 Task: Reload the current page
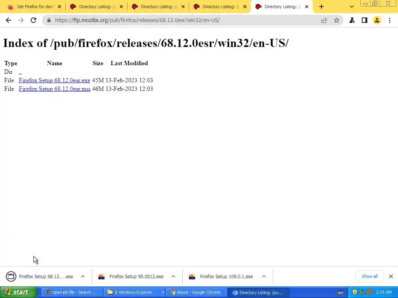[x=33, y=20]
